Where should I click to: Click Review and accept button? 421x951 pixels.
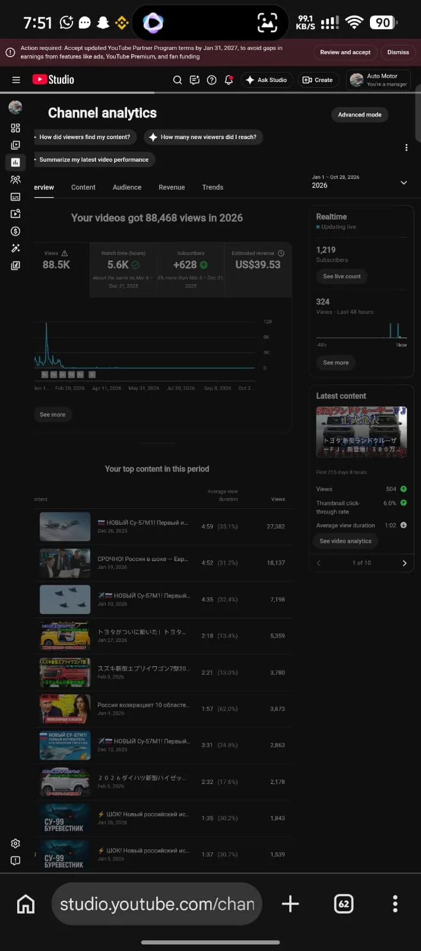(345, 52)
